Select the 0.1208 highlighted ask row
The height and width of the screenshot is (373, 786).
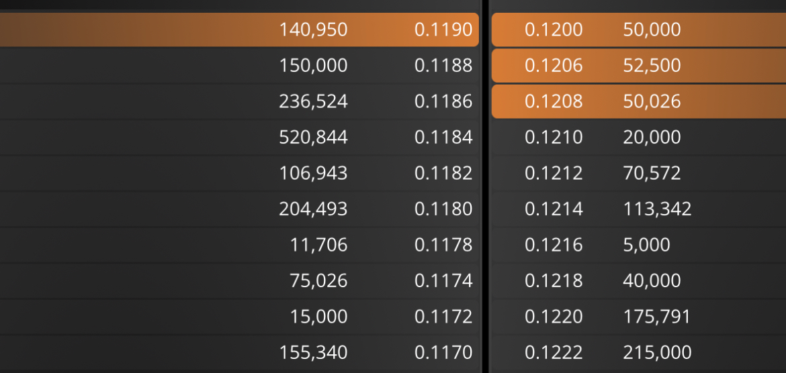click(639, 102)
